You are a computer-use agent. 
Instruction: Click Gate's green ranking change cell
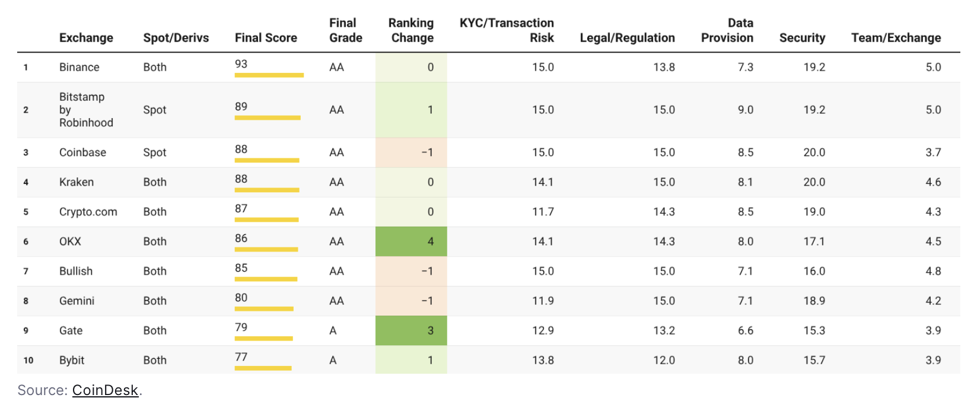click(x=411, y=330)
